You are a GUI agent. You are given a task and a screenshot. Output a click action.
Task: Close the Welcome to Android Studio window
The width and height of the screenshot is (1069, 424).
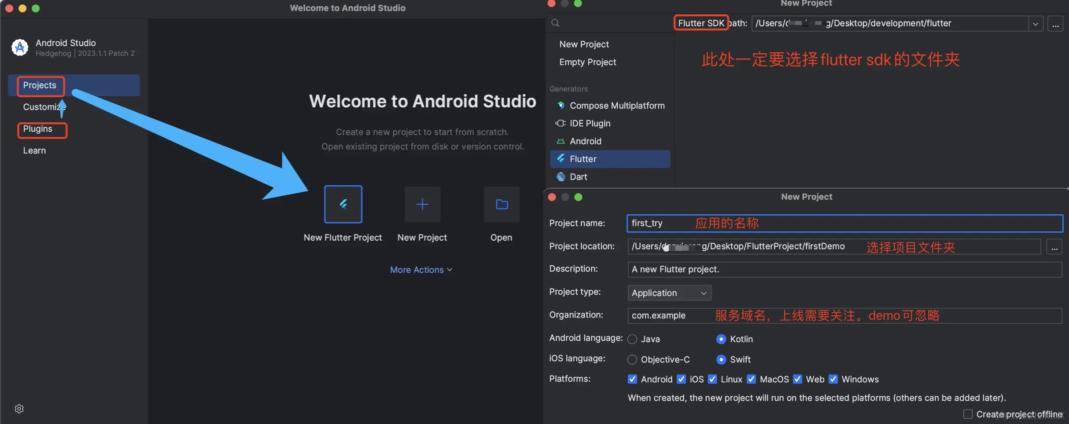click(x=9, y=8)
